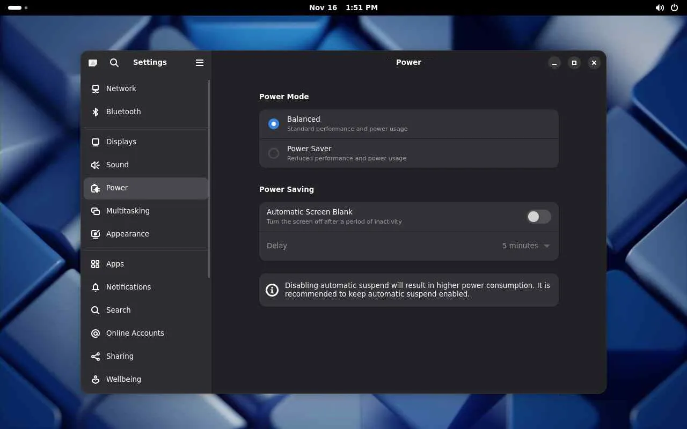Click the sidebar vertical scrollbar
Screen dimensions: 687x429
click(209, 179)
